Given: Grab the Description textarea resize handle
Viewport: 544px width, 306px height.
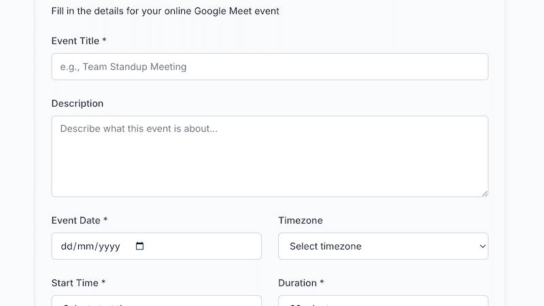Looking at the screenshot, I should click(485, 193).
